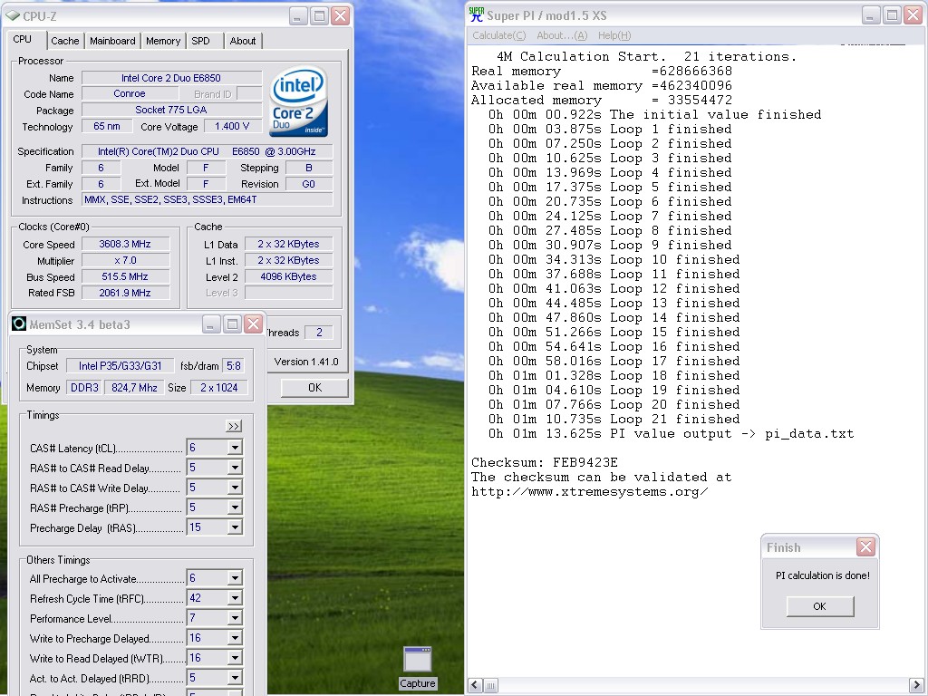Click the Super PI title bar icon

click(477, 15)
